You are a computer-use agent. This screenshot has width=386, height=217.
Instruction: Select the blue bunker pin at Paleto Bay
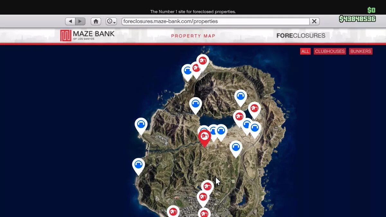187,71
